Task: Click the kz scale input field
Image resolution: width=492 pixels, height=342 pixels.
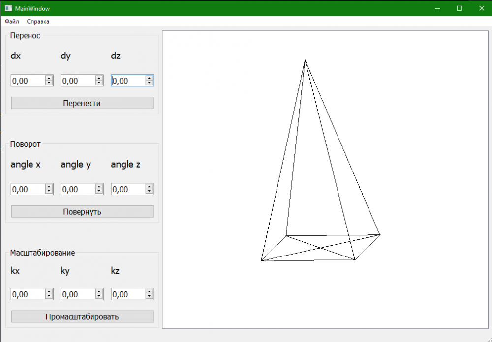Action: point(128,294)
